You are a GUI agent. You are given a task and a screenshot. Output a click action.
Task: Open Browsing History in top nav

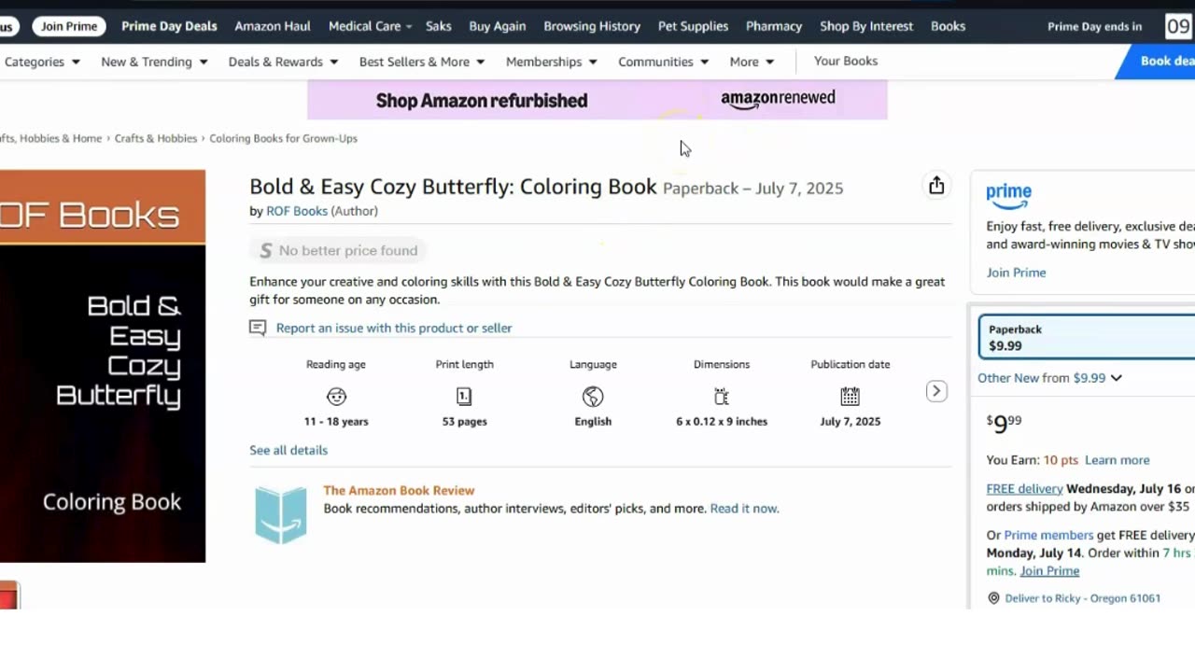click(592, 26)
